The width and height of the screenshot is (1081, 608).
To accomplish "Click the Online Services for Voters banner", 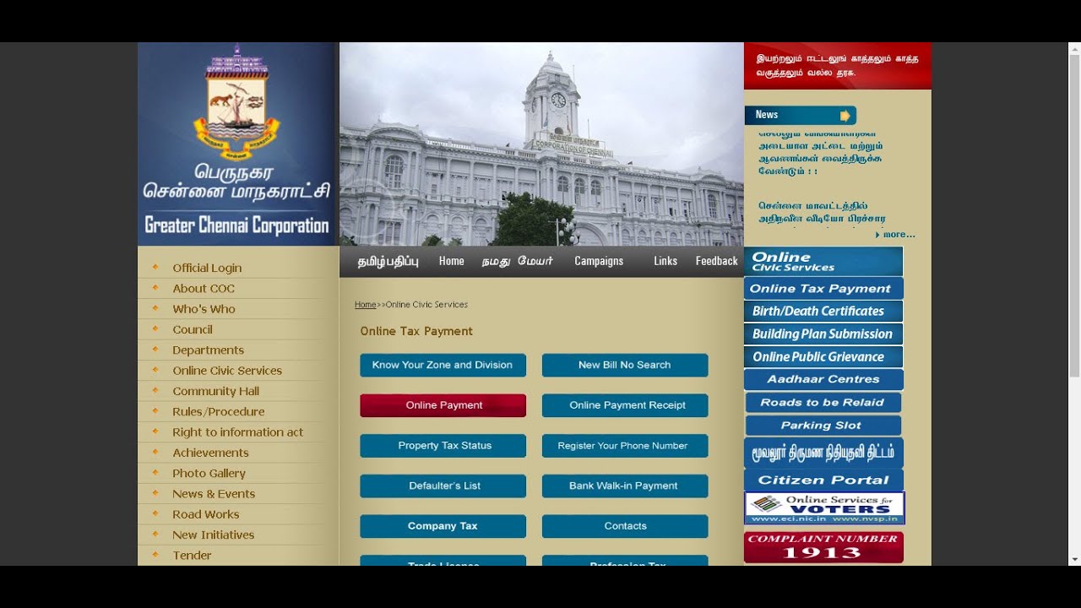I will 824,508.
